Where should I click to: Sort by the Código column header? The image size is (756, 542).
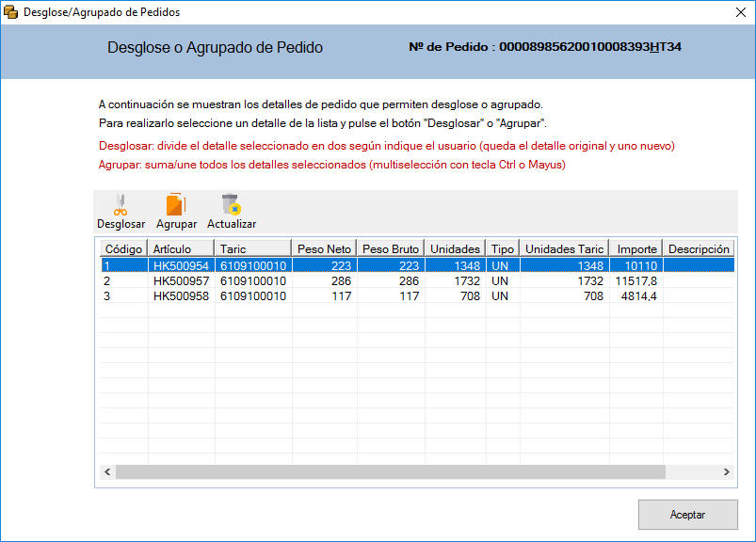[x=123, y=249]
